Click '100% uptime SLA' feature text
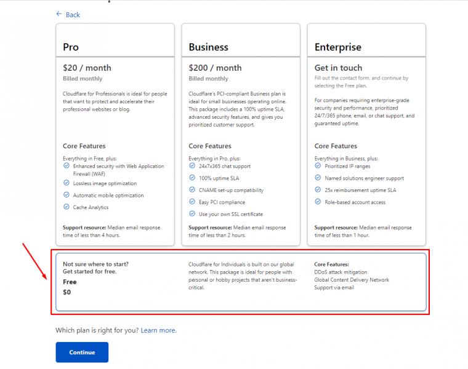This screenshot has height=369, width=468. click(x=219, y=178)
